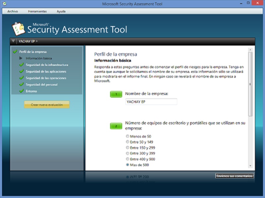Open the Archivo menu
Image resolution: width=265 pixels, height=198 pixels.
pyautogui.click(x=13, y=11)
